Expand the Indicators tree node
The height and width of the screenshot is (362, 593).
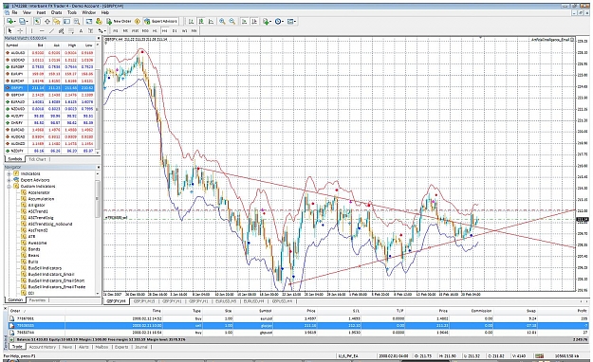pyautogui.click(x=9, y=173)
